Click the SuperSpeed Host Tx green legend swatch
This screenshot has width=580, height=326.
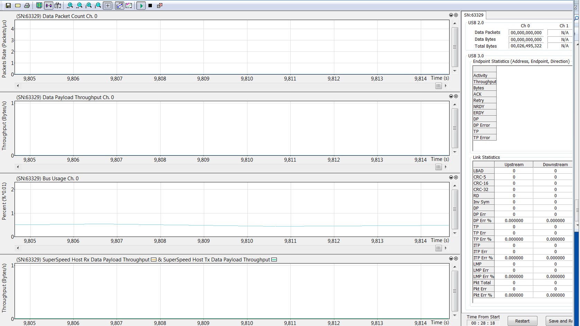pyautogui.click(x=274, y=260)
